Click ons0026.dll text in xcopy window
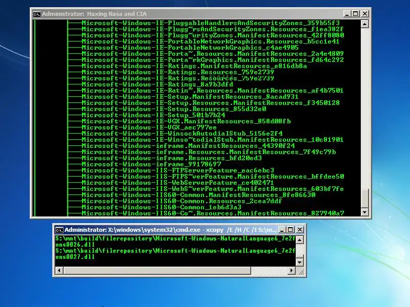Image resolution: width=410 pixels, height=307 pixels. [x=75, y=245]
